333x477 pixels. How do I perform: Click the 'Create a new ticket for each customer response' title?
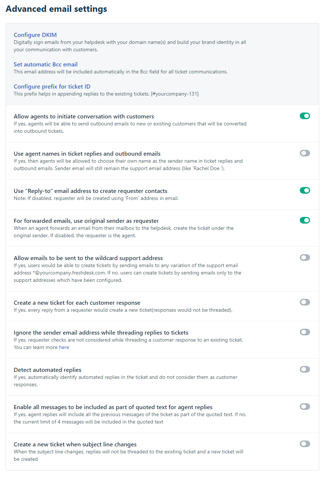pyautogui.click(x=77, y=303)
